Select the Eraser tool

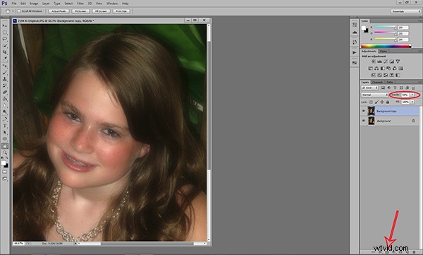click(5, 93)
